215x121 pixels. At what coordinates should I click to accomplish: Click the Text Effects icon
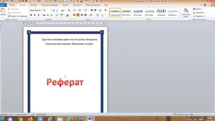click(57, 15)
